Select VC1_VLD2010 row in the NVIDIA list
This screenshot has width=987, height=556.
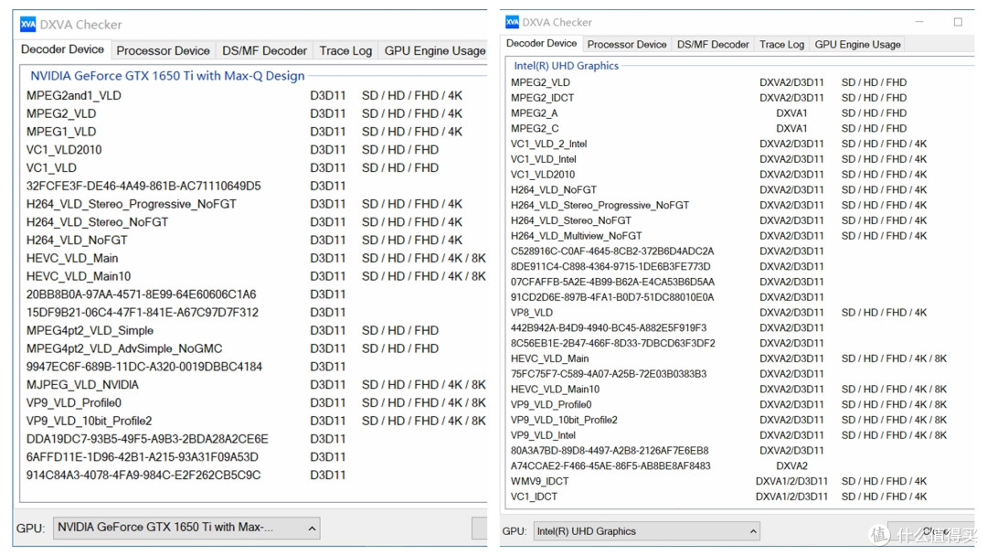click(233, 150)
